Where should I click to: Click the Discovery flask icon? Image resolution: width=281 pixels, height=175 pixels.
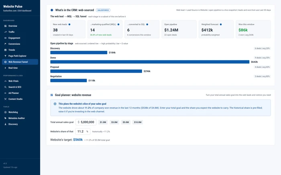coord(5,124)
